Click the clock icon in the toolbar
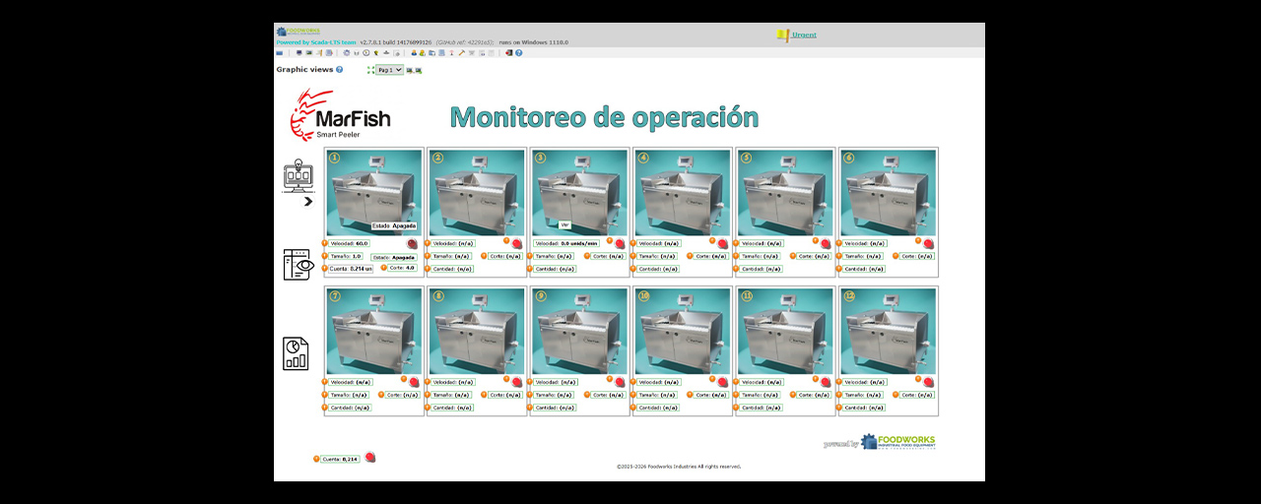Image resolution: width=1261 pixels, height=504 pixels. [x=365, y=53]
